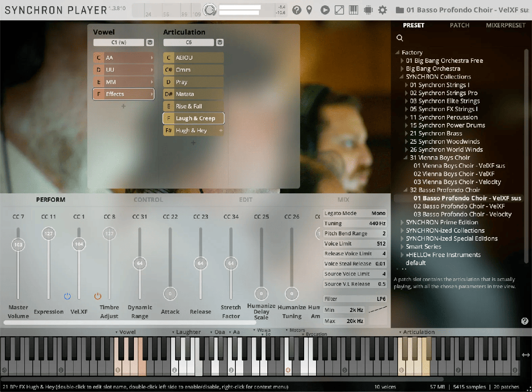
Task: Open the MIXERPRESET tab in browser
Action: pos(505,25)
